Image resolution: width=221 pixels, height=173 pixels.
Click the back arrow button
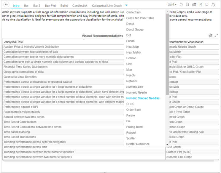[7, 5]
